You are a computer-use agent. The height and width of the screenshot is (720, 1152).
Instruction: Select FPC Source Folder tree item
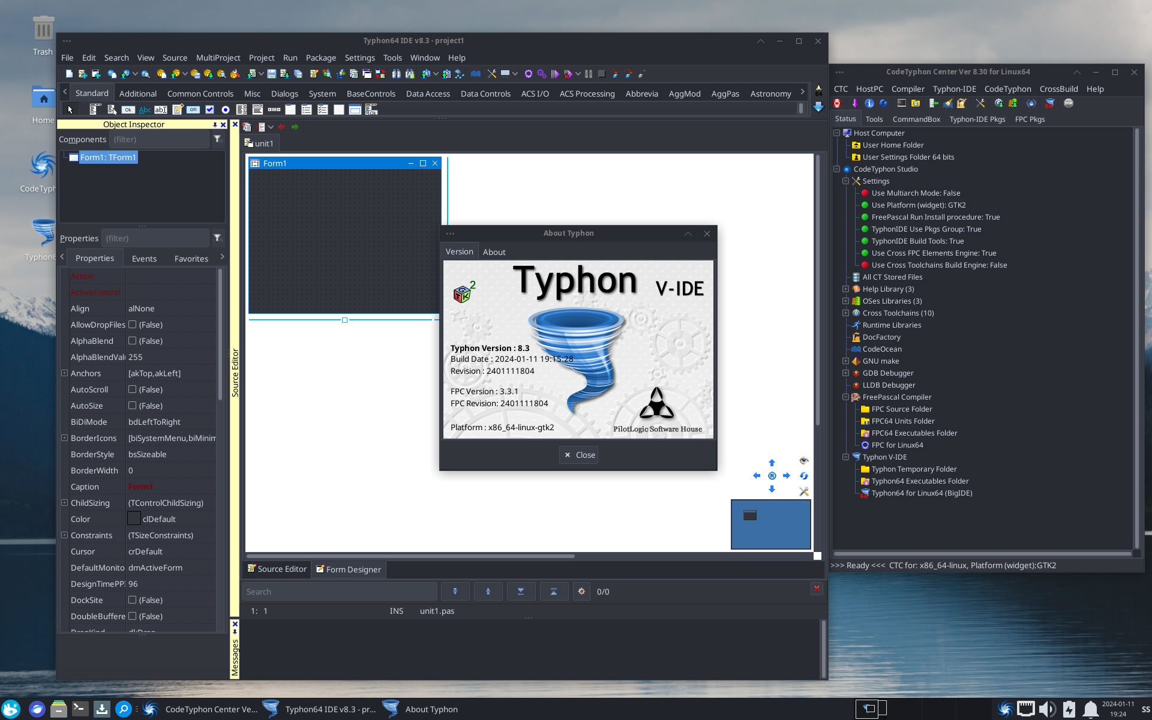(901, 409)
